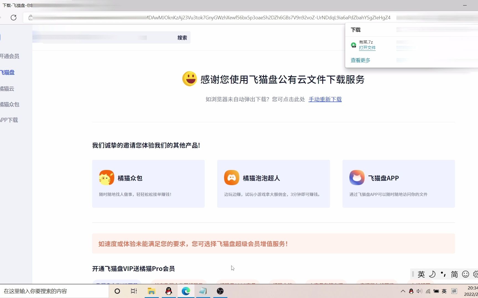Click QQ icon in system tray
Screen dimensions: 478x298
pos(411,291)
